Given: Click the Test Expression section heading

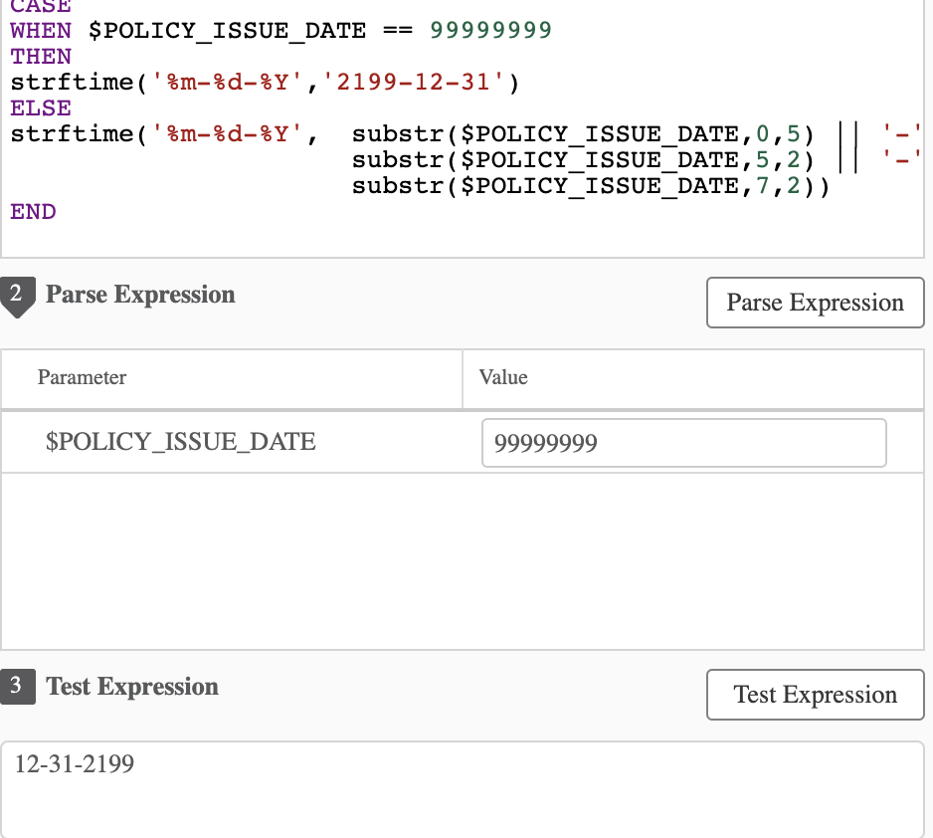Looking at the screenshot, I should tap(132, 687).
